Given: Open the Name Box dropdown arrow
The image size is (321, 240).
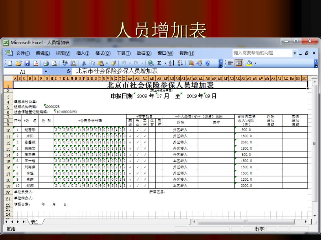Looking at the screenshot, I should pos(46,72).
